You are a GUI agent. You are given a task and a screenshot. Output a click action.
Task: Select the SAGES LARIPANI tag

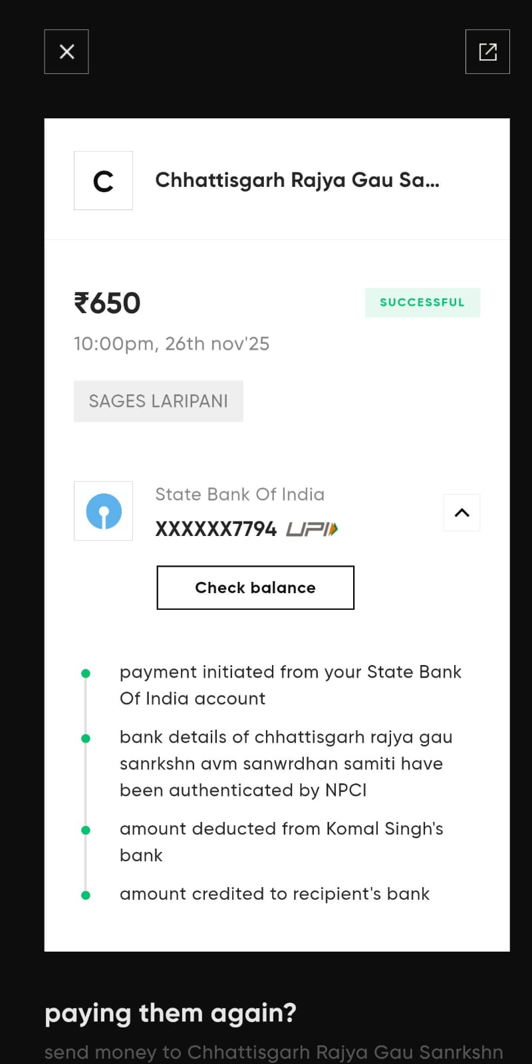tap(158, 401)
